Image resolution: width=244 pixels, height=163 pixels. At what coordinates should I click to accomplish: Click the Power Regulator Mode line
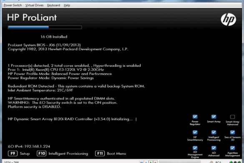(x=51, y=78)
